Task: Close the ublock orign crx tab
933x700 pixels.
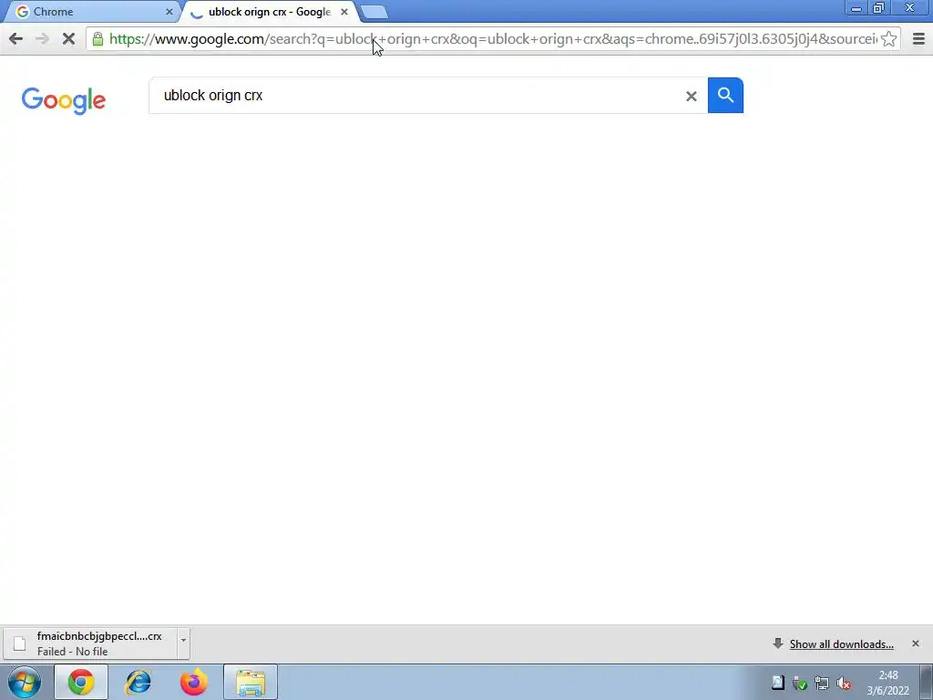Action: click(343, 12)
